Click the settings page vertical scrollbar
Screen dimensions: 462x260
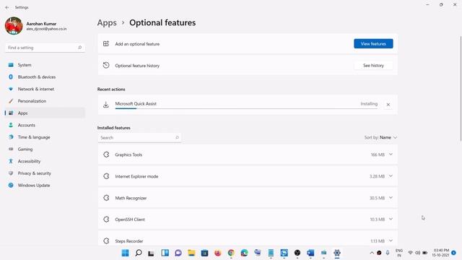click(461, 88)
